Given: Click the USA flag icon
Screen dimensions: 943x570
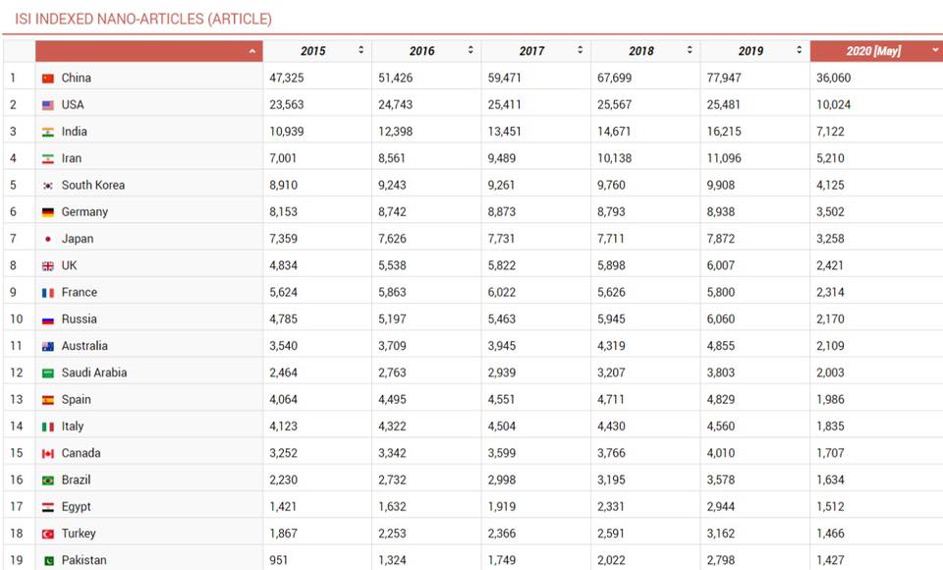Looking at the screenshot, I should (47, 105).
